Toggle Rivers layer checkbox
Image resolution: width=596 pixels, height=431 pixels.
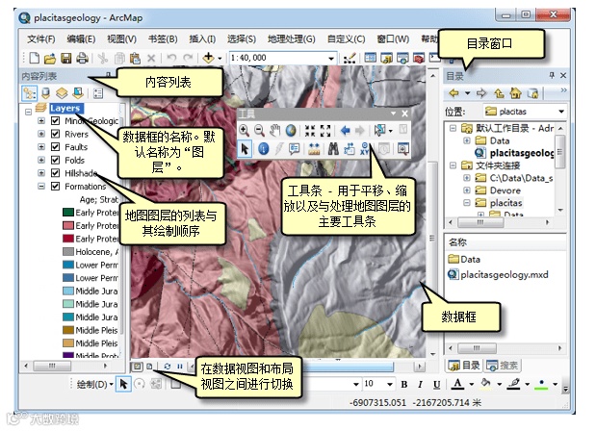click(x=56, y=134)
